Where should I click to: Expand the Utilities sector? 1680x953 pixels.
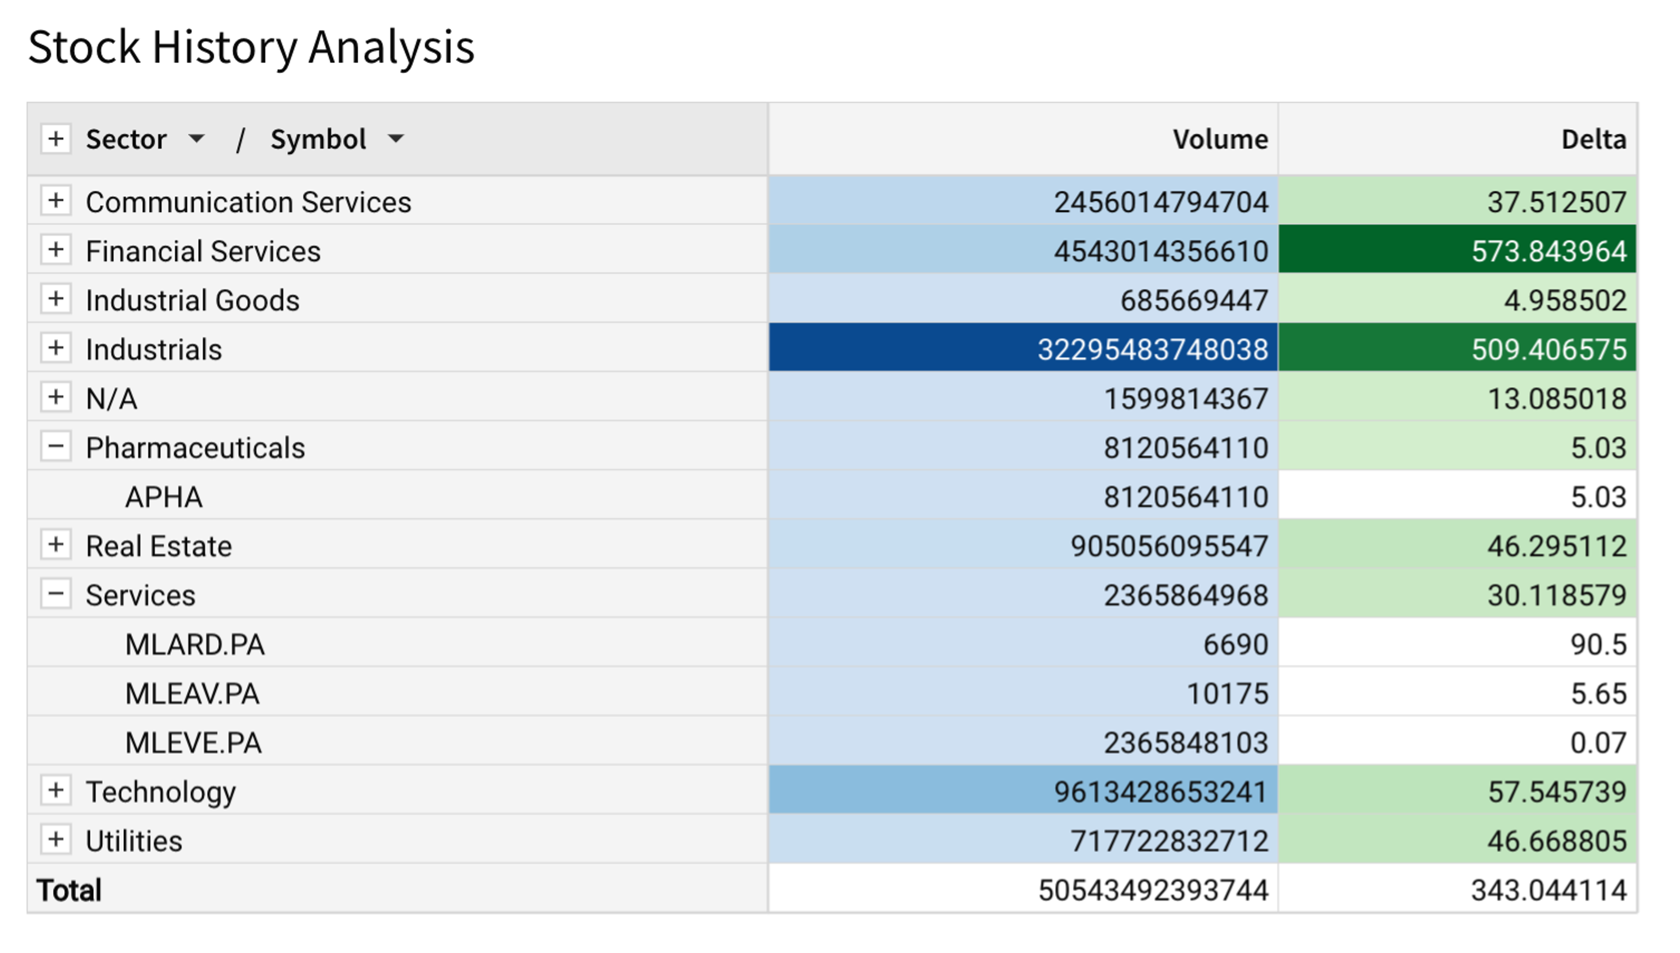(x=56, y=839)
